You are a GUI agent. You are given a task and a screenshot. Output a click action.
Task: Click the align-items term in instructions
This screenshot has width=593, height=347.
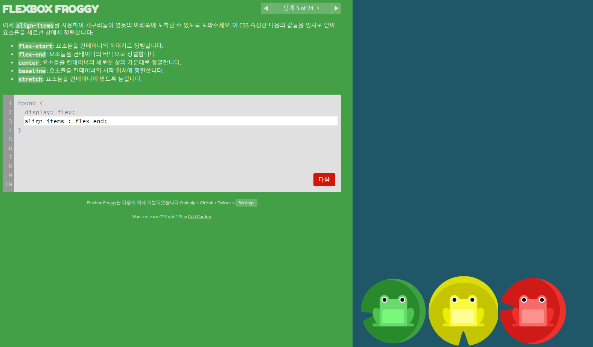pyautogui.click(x=35, y=26)
